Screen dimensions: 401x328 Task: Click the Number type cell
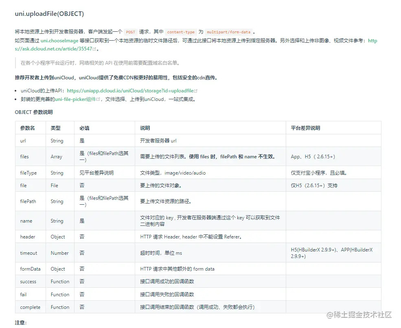coord(59,253)
